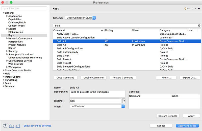The image size is (202, 131).
Task: Click the type filter text field
Action: tap(24, 8)
